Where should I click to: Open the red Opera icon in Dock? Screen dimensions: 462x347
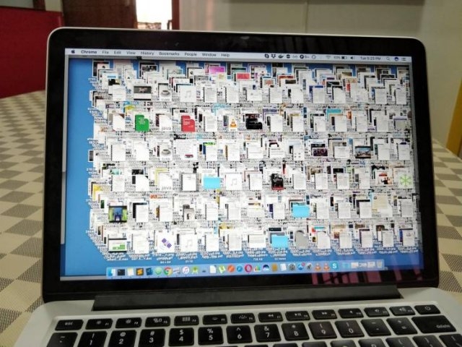click(x=248, y=269)
